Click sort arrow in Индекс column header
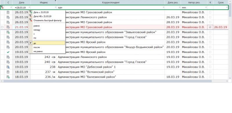232x113 pixels. 55,1
